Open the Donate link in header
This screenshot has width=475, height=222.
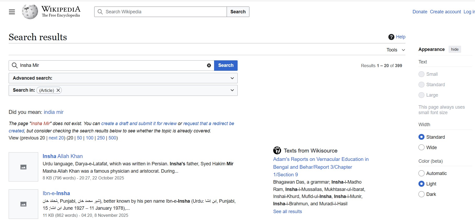coord(420,12)
